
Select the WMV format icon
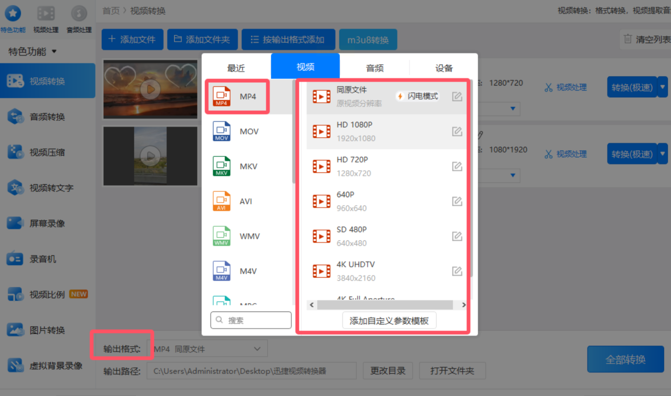click(x=221, y=236)
